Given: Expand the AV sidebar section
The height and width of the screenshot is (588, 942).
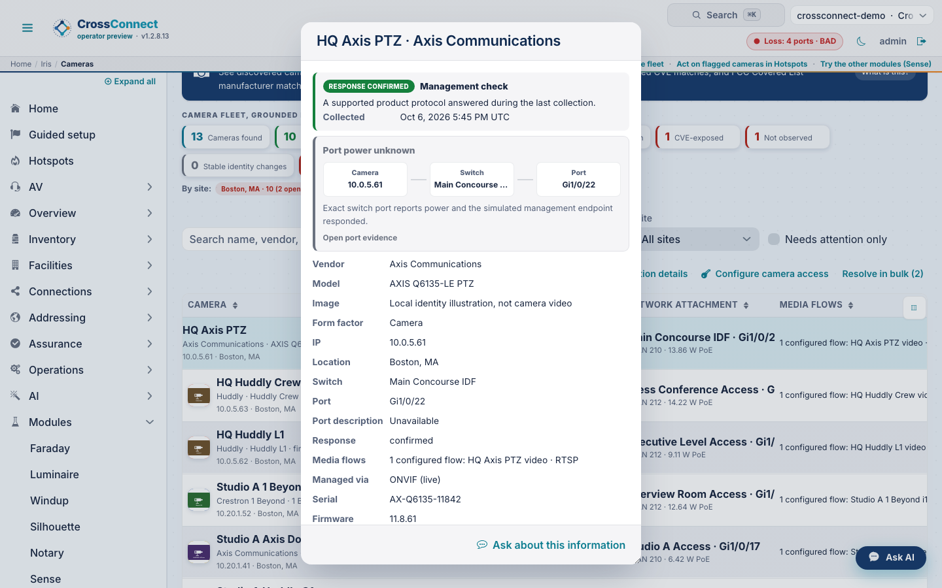Looking at the screenshot, I should coord(150,187).
